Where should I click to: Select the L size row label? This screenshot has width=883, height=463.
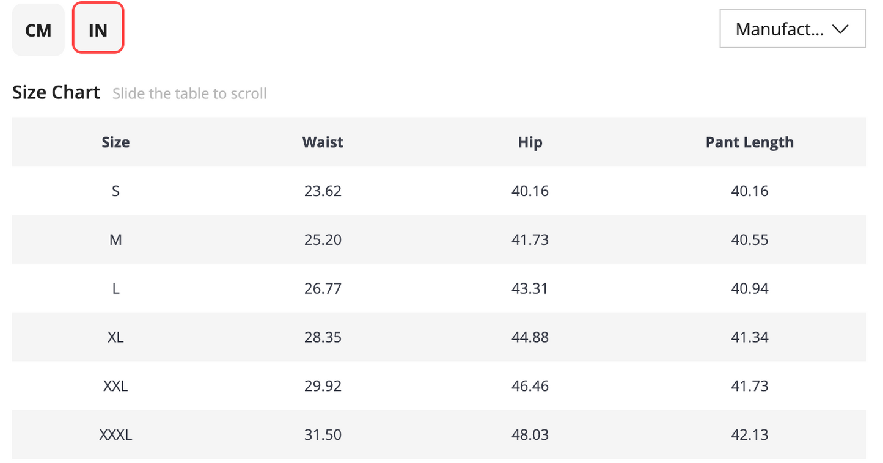[x=115, y=289]
